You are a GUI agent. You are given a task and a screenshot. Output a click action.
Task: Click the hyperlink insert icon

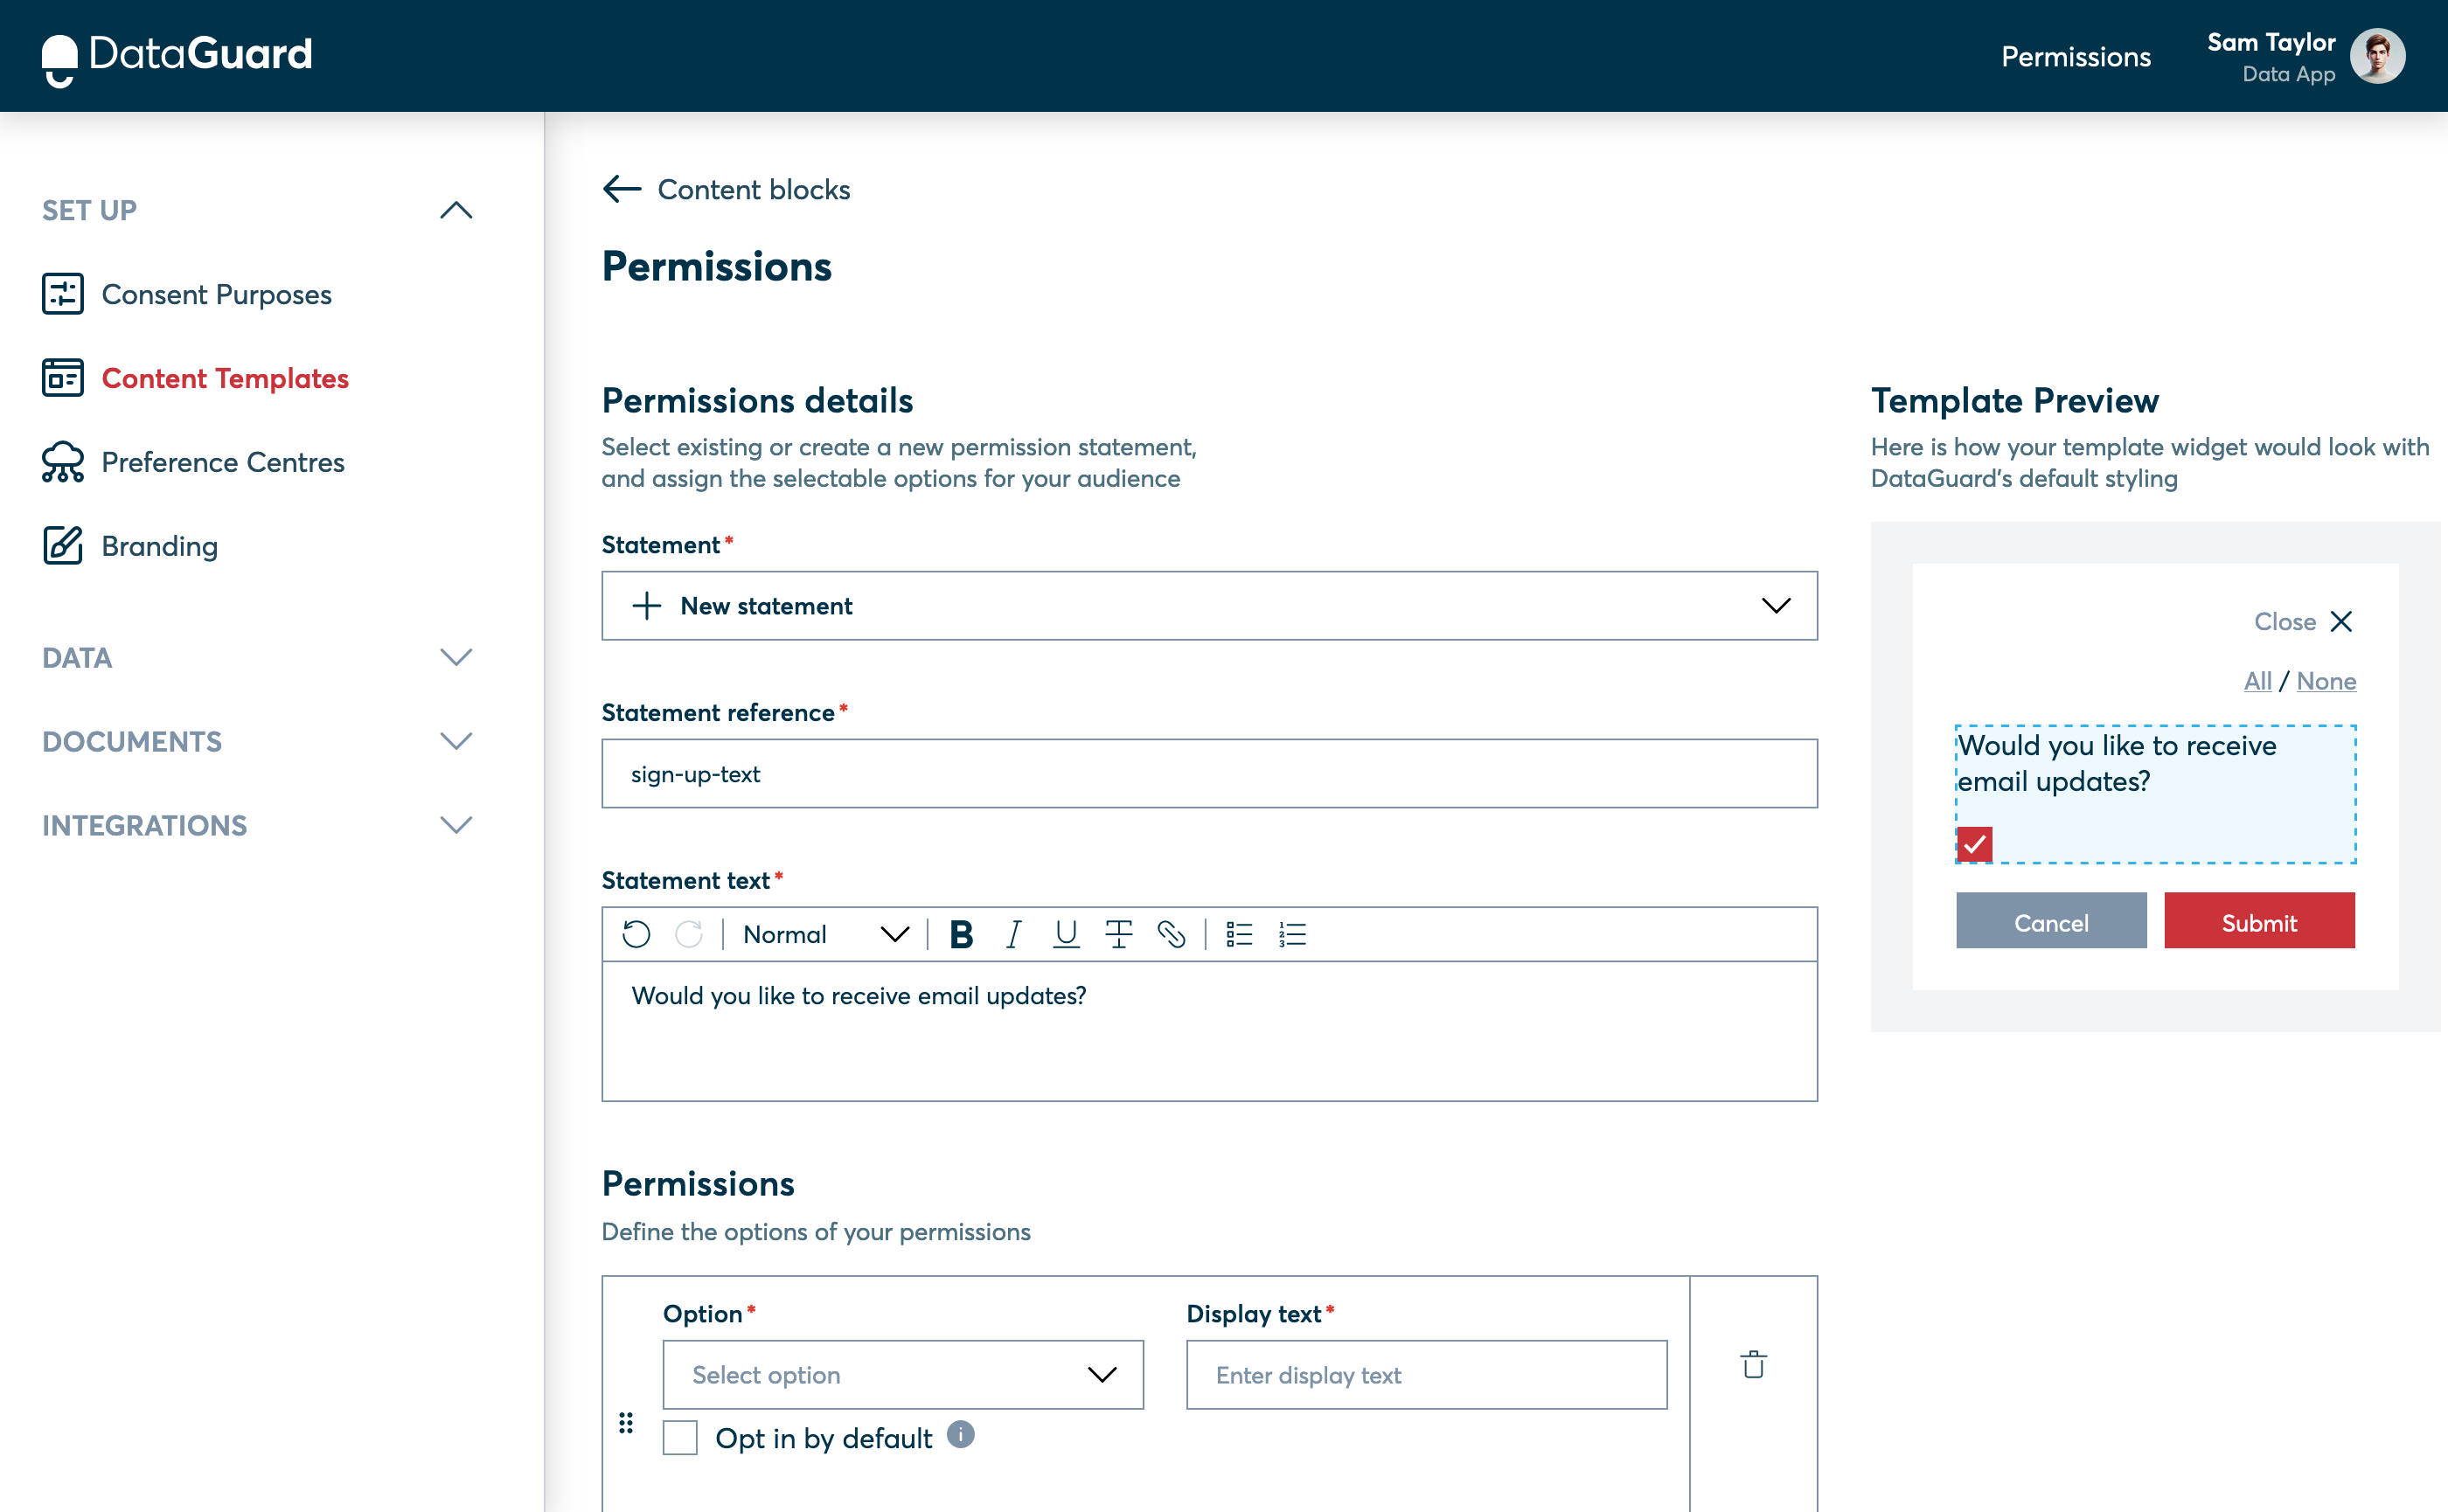click(1170, 933)
